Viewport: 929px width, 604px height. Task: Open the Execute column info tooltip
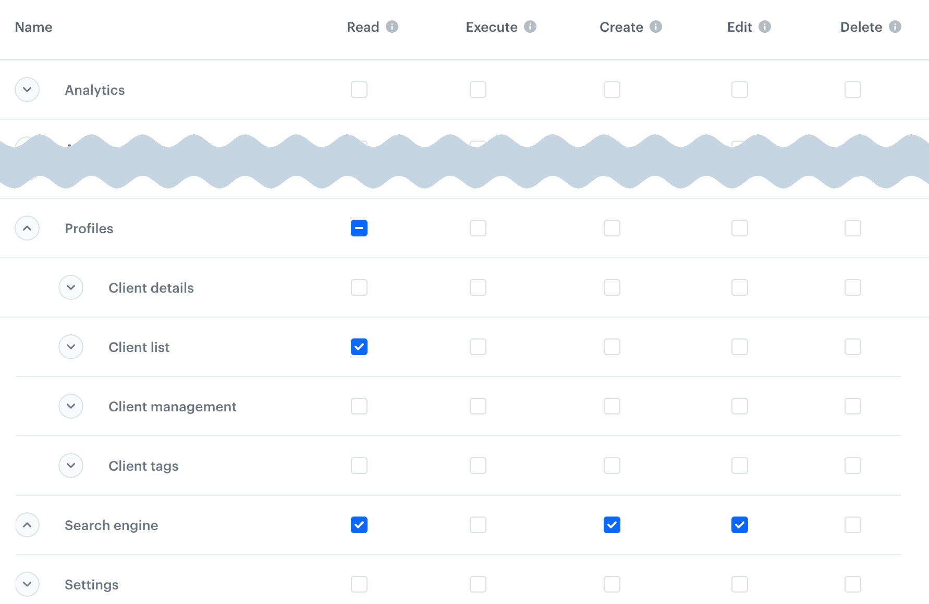[530, 27]
